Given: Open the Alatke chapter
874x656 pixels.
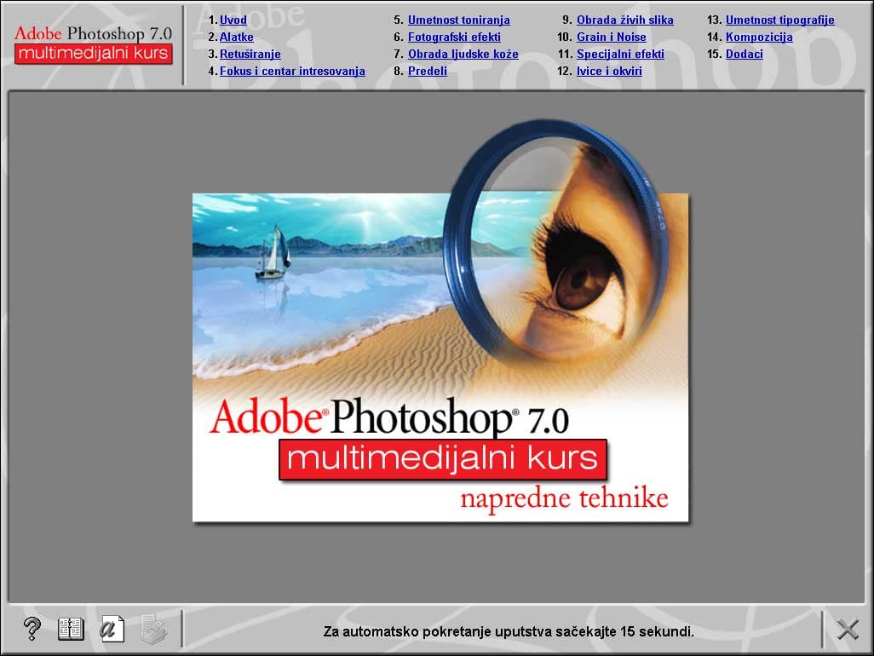Looking at the screenshot, I should (237, 37).
